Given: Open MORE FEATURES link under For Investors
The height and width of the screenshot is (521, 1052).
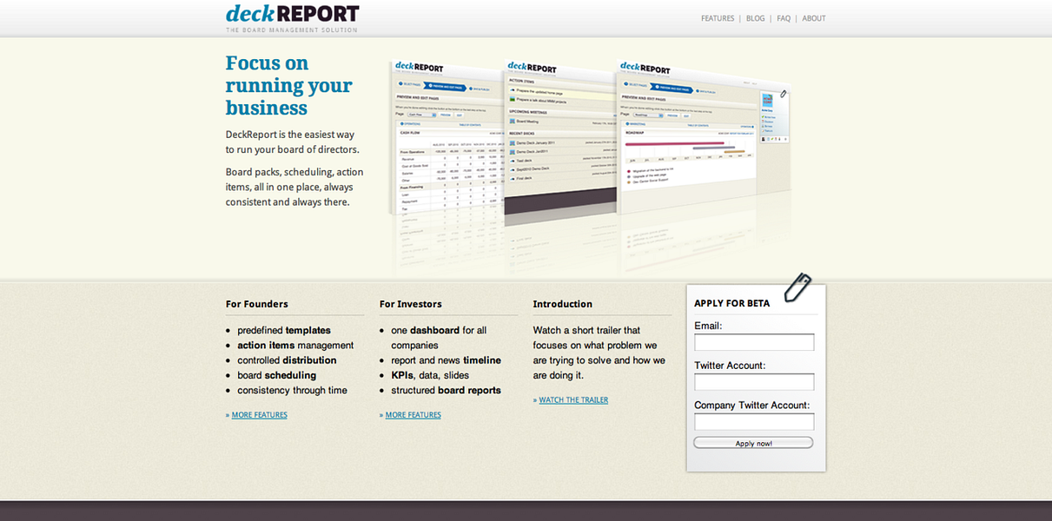Looking at the screenshot, I should (413, 415).
